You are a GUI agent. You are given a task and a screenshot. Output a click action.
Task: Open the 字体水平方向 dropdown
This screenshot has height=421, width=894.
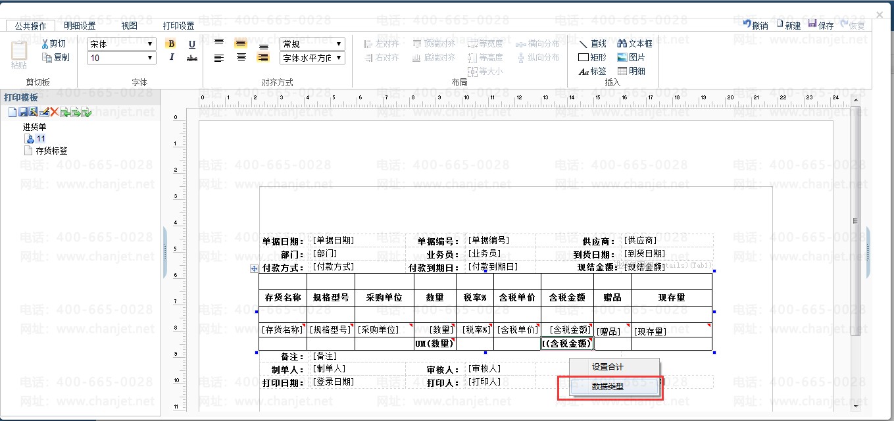[x=312, y=58]
